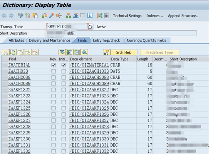The width and height of the screenshot is (209, 154).
Task: Open data element /BIC/OIZAAKF1331
Action: pos(89,145)
